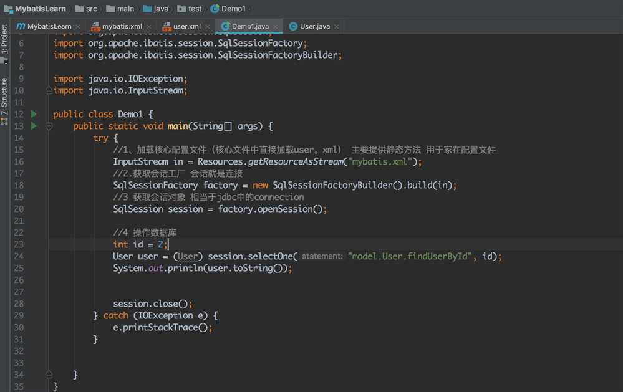This screenshot has height=392, width=623.
Task: Click factory.openSession() call
Action: tap(272, 209)
